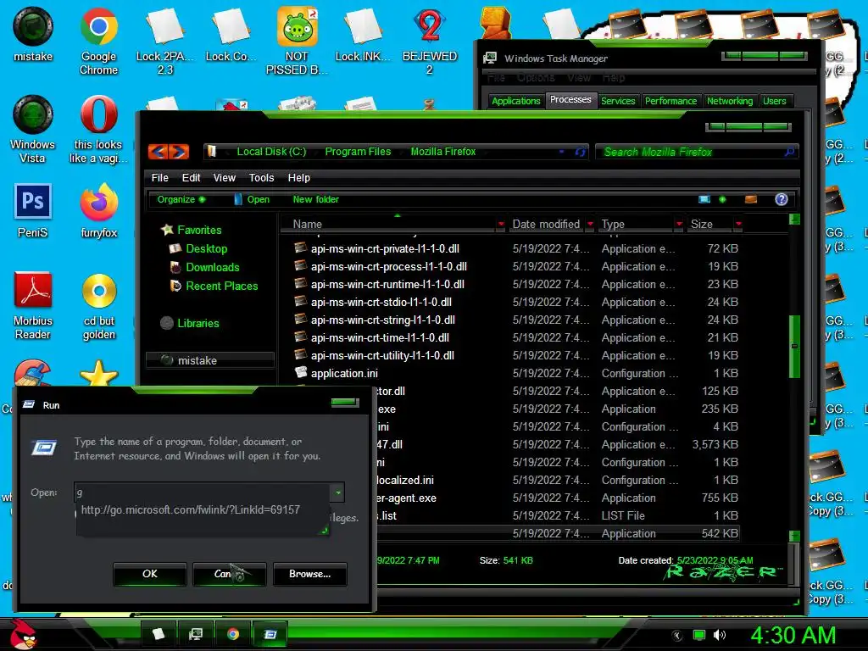Launch furryfox from the desktop
Viewport: 868px width, 651px height.
[98, 211]
